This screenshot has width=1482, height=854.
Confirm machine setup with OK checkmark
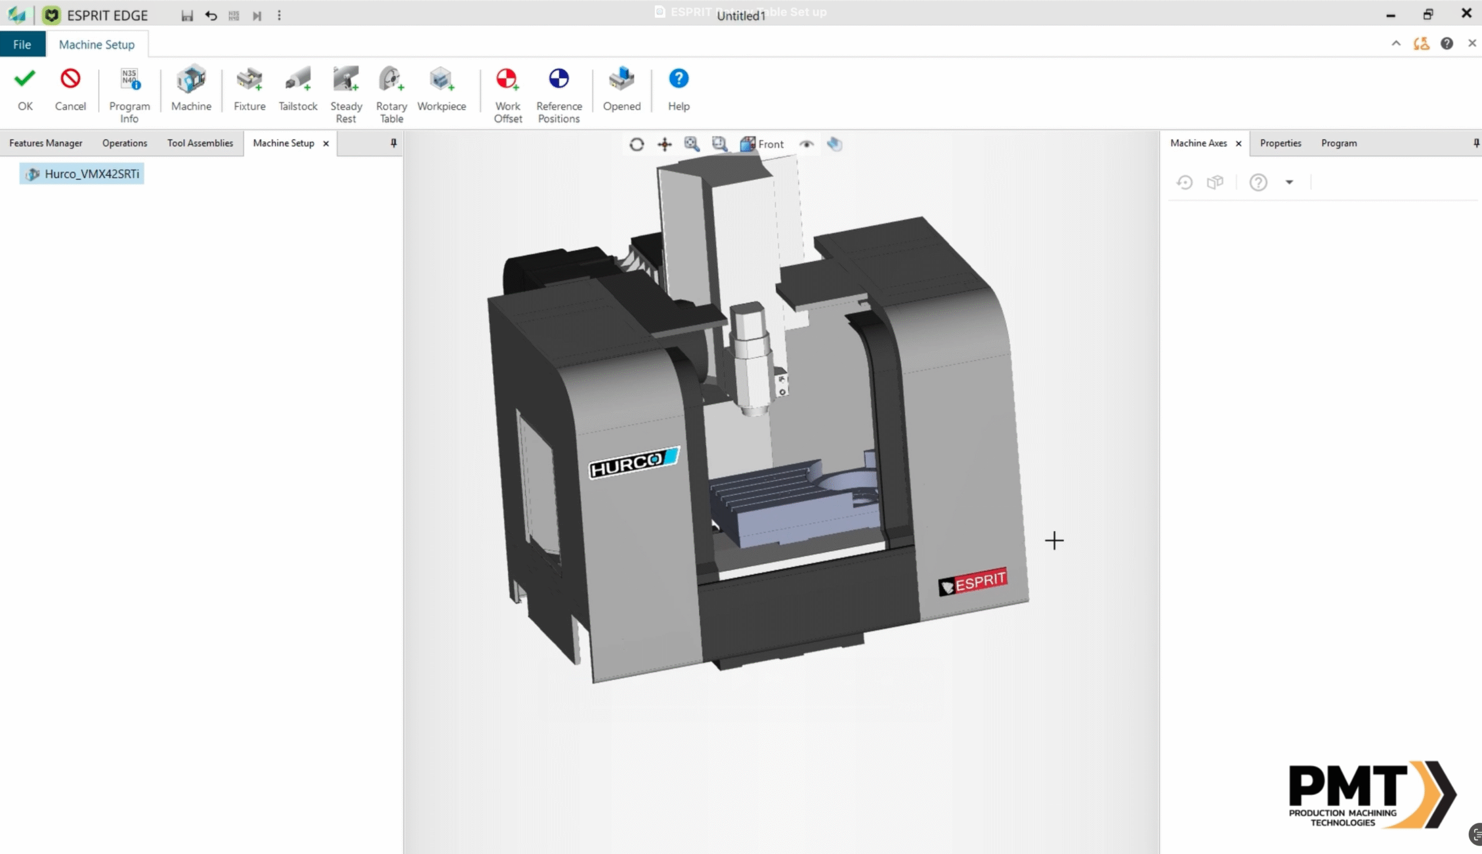(x=25, y=89)
